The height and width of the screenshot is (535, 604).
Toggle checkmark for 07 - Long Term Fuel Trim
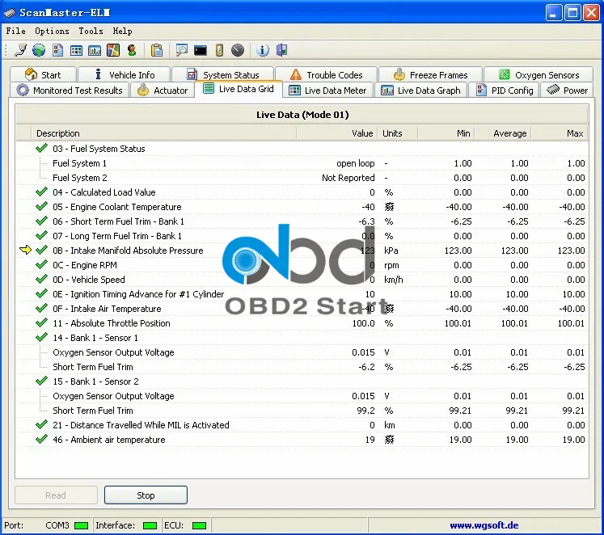(x=41, y=235)
